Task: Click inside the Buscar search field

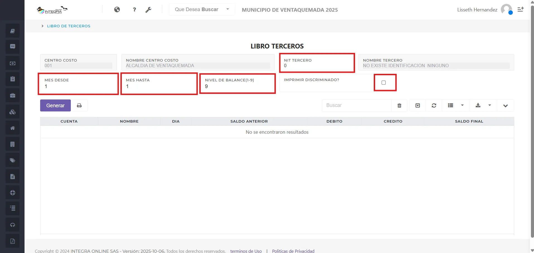Action: (x=357, y=105)
